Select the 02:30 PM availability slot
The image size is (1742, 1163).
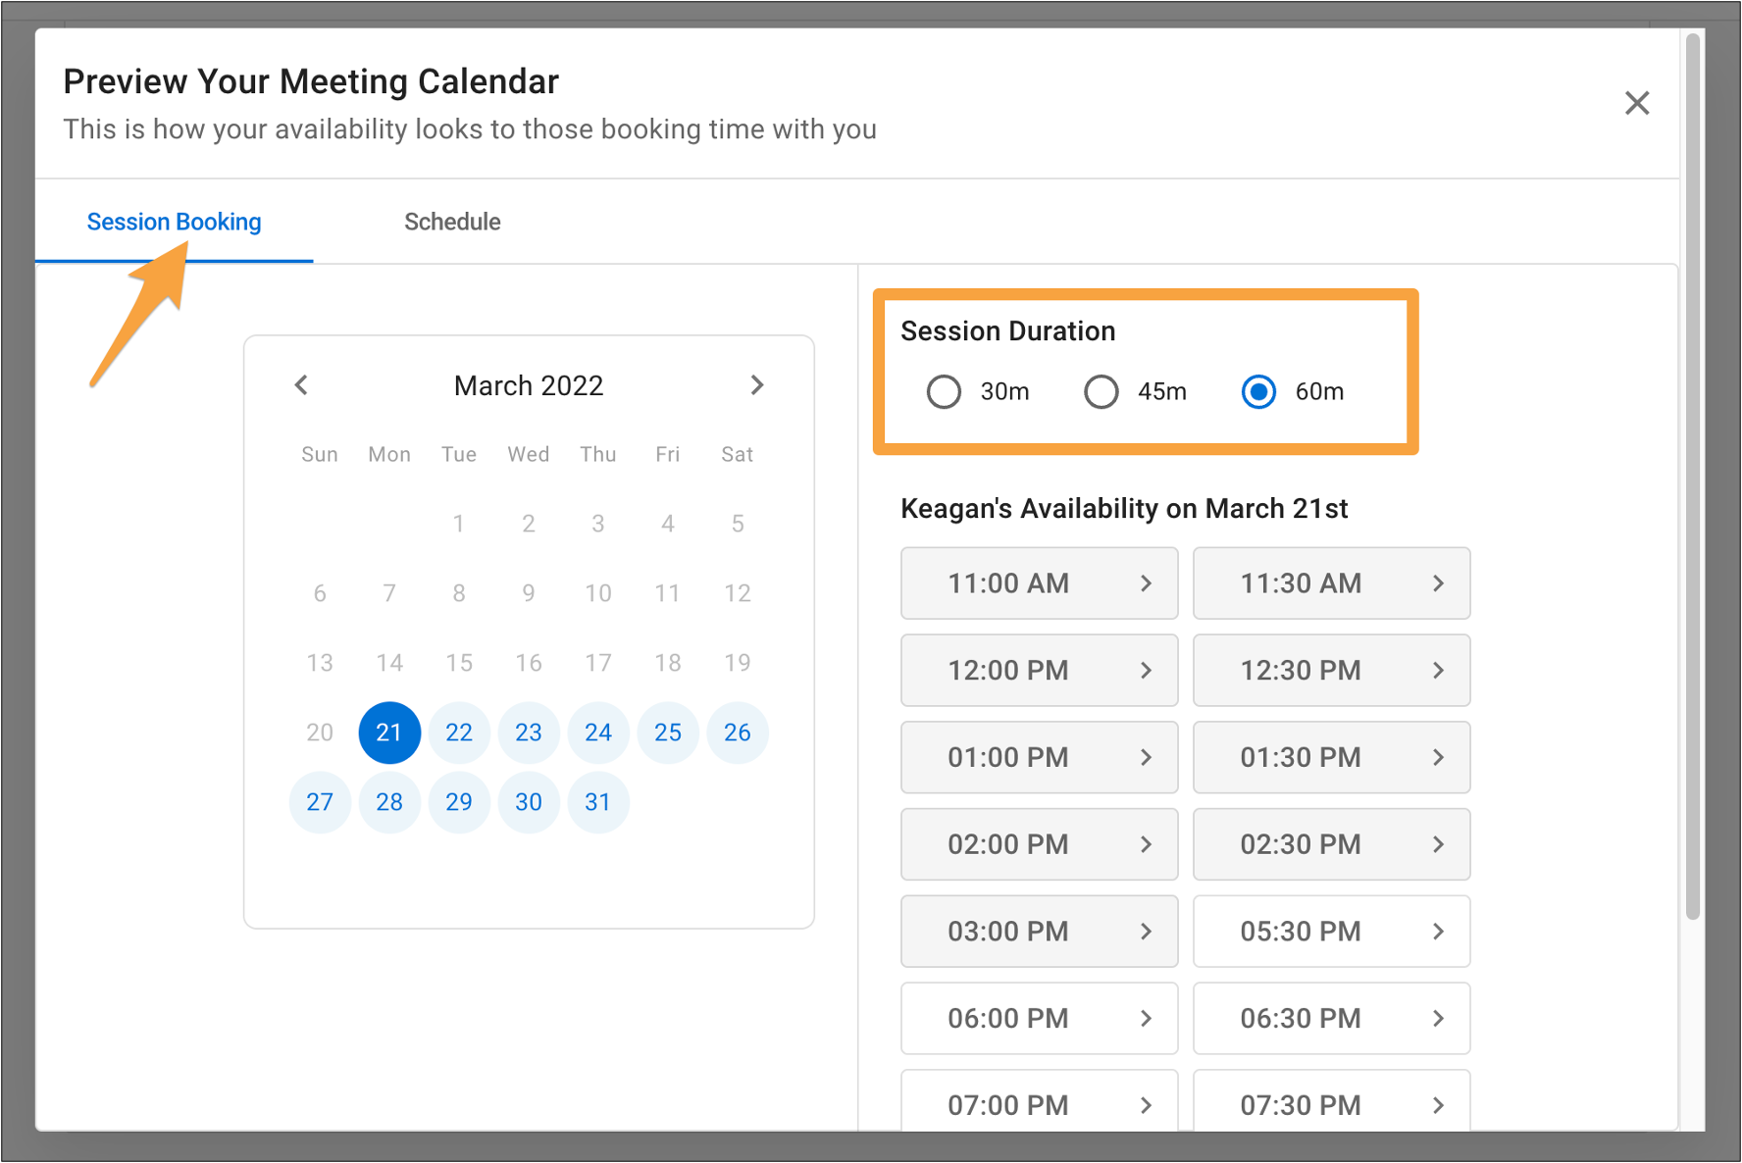[1331, 844]
